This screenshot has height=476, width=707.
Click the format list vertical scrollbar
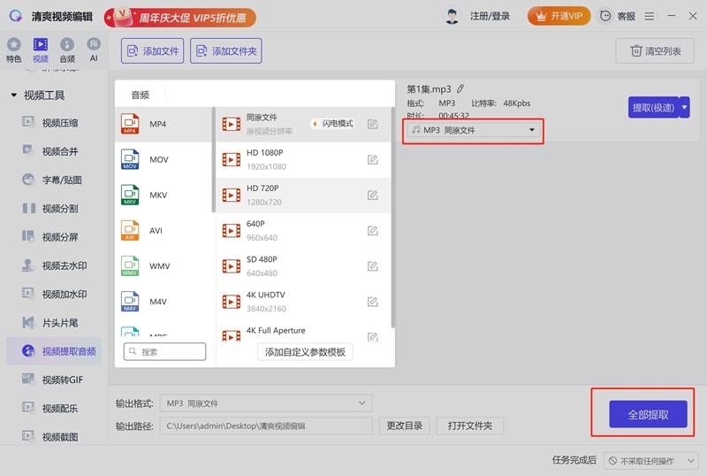coord(213,159)
